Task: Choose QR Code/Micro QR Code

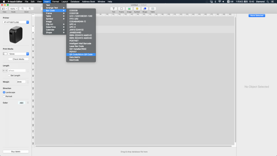Action: (81, 54)
